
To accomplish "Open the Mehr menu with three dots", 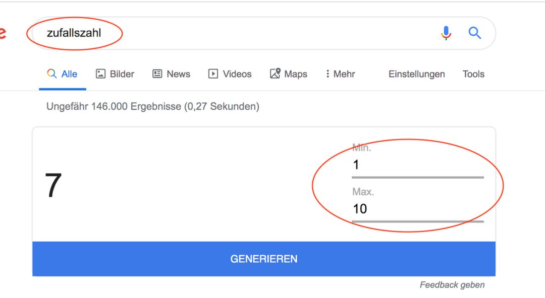I will pyautogui.click(x=340, y=74).
